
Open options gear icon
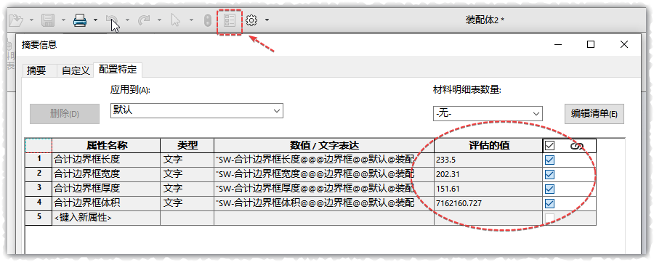(251, 20)
